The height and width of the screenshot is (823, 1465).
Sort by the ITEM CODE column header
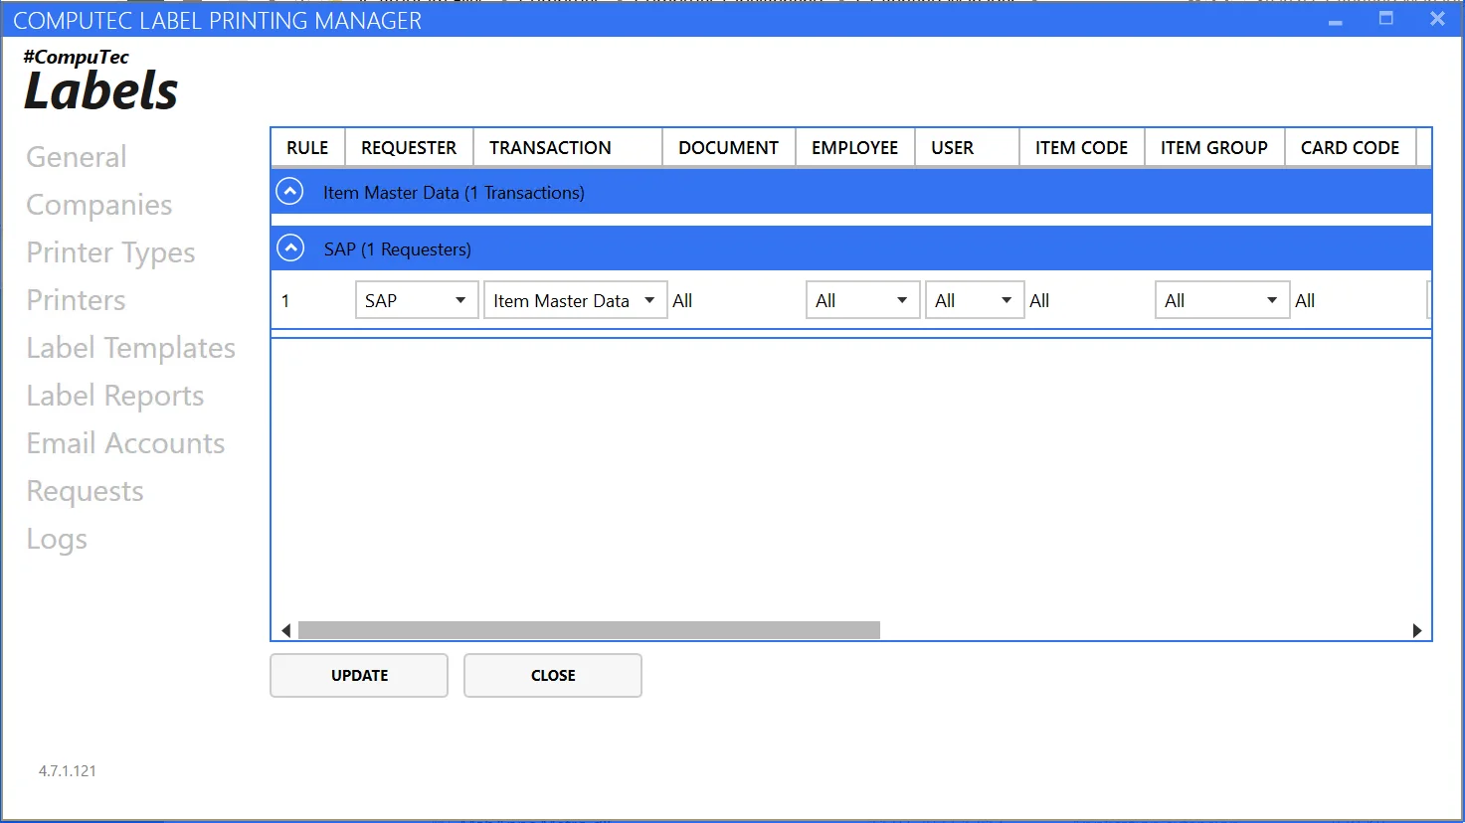tap(1081, 147)
